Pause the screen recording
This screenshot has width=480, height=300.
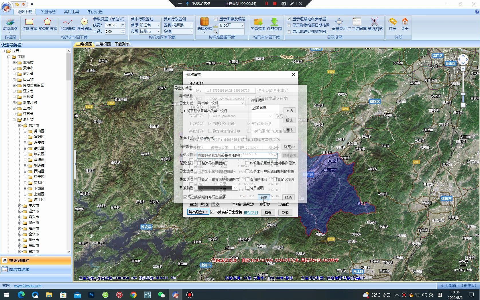(x=267, y=3)
